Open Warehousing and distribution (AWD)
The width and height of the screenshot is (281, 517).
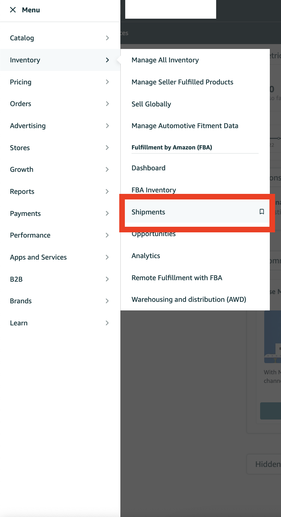click(189, 300)
